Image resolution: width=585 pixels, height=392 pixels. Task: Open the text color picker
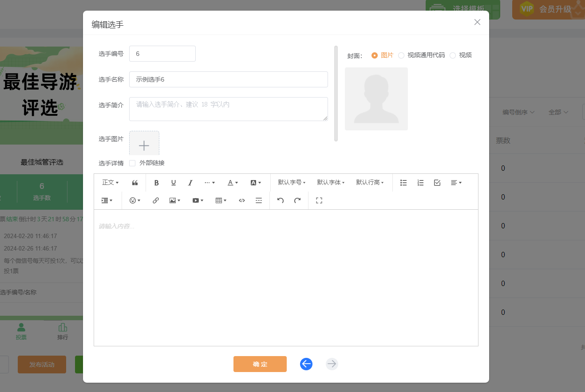(233, 183)
